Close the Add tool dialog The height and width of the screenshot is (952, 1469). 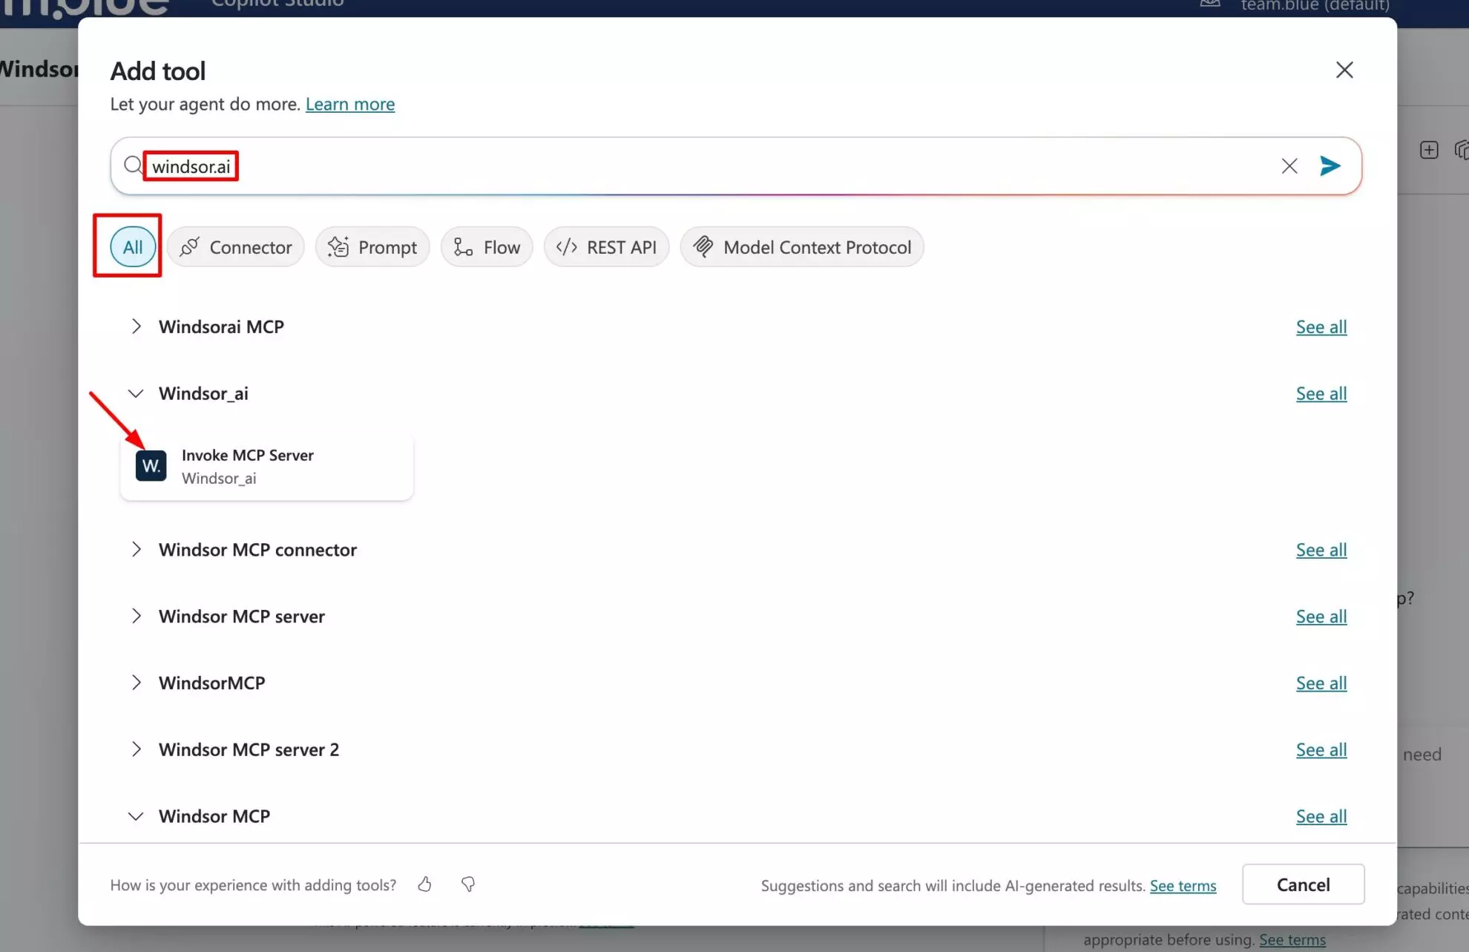click(1344, 70)
